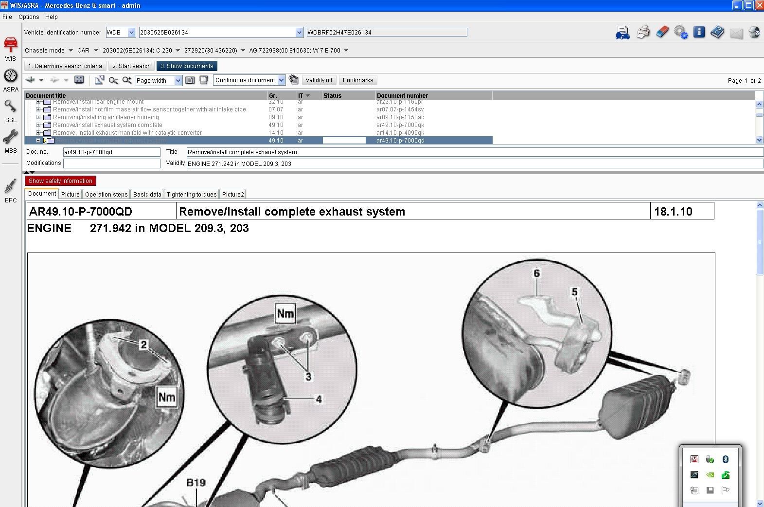
Task: Click the Validity off button
Action: [319, 80]
